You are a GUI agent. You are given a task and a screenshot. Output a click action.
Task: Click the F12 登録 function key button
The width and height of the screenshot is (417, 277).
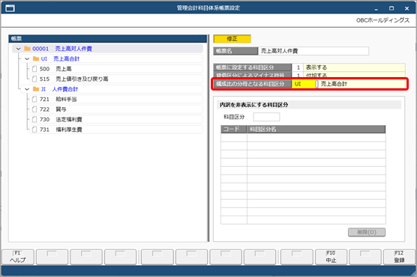coord(399,257)
